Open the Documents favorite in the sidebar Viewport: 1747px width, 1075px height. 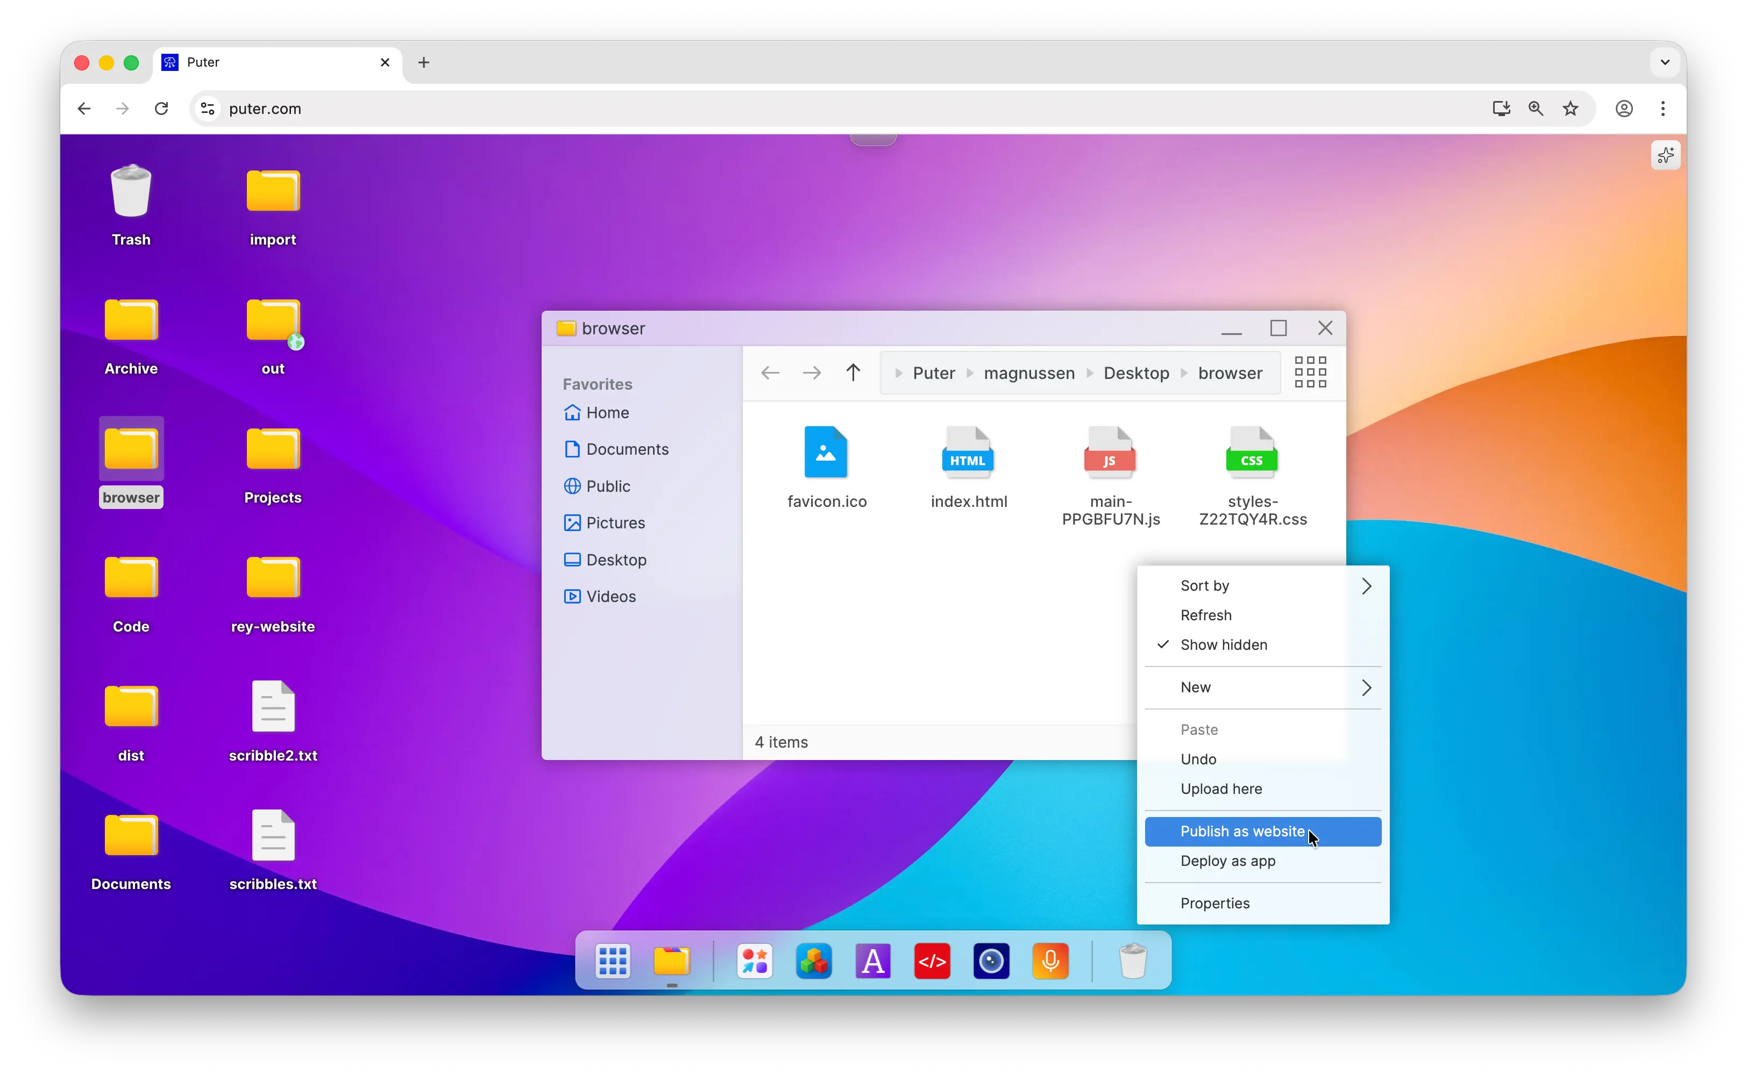(627, 449)
